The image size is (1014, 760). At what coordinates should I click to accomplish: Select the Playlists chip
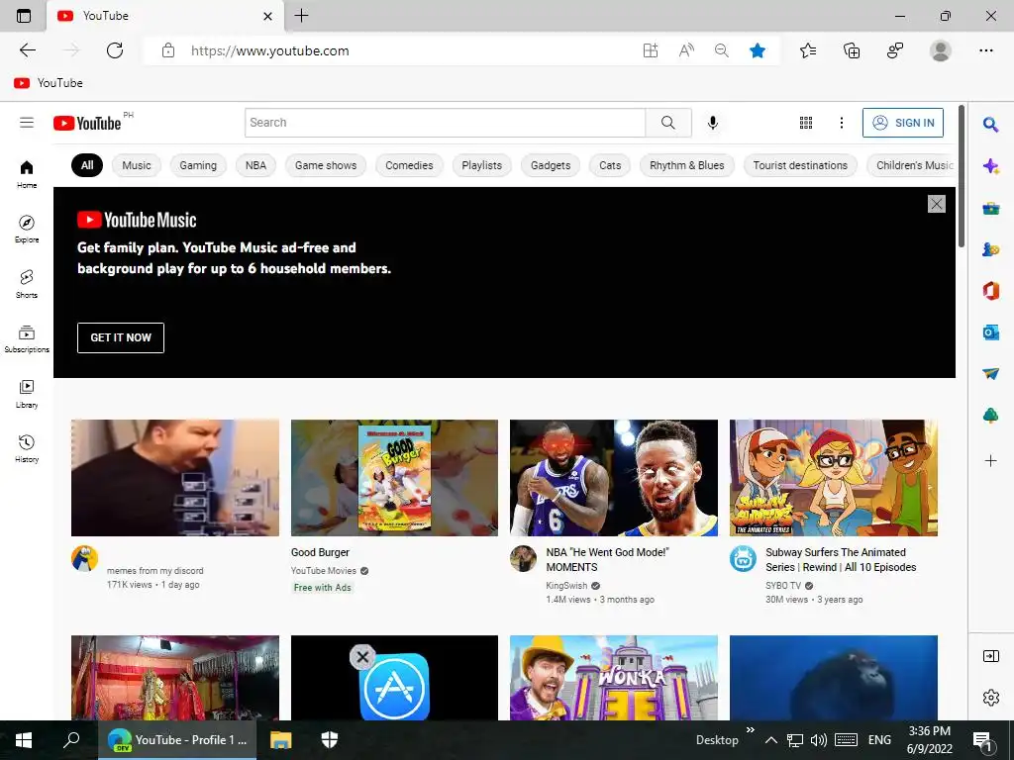coord(482,165)
